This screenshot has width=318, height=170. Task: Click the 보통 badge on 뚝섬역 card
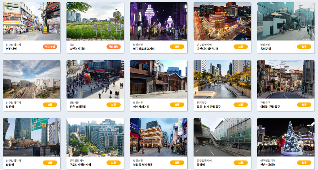click(241, 163)
